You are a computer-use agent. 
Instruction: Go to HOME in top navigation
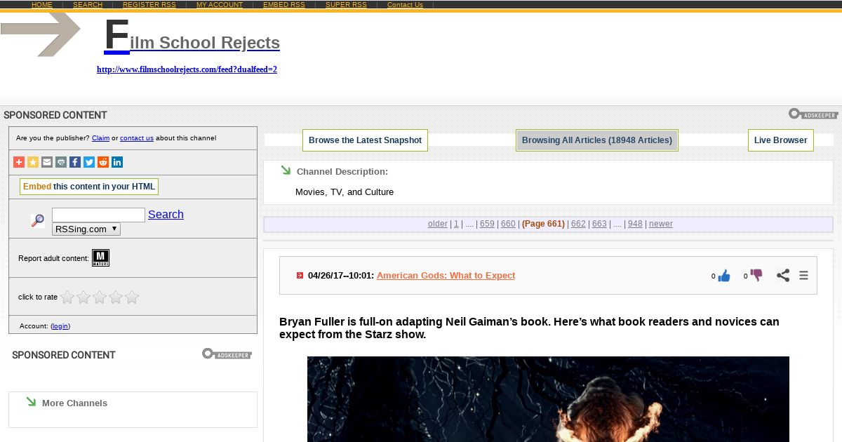[x=42, y=5]
